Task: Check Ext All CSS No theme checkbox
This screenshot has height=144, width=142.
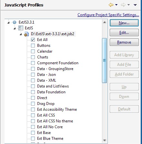Action: (x=33, y=121)
